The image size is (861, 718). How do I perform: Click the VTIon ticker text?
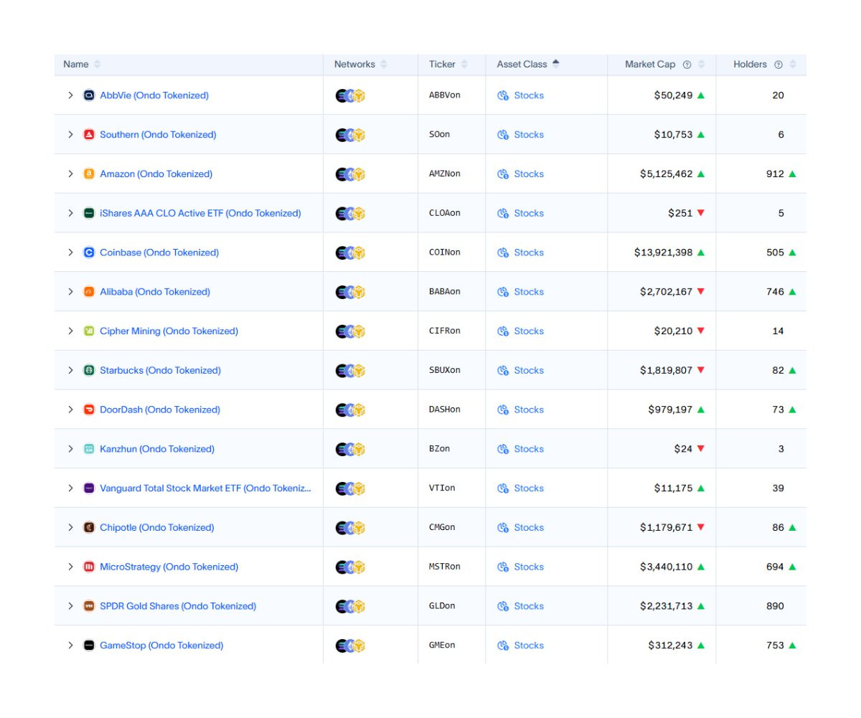point(442,488)
